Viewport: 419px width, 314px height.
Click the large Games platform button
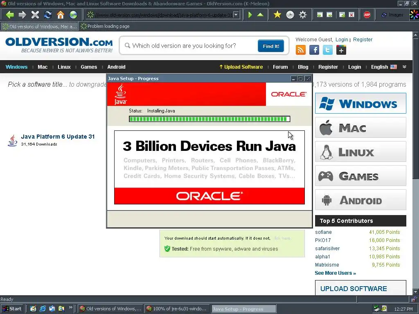pyautogui.click(x=360, y=176)
